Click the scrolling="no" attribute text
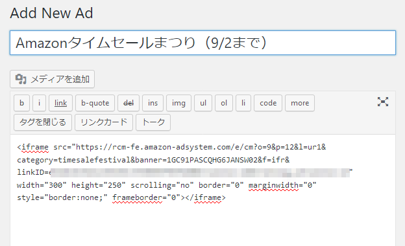Screen dimensions: 405x246 click(162, 185)
